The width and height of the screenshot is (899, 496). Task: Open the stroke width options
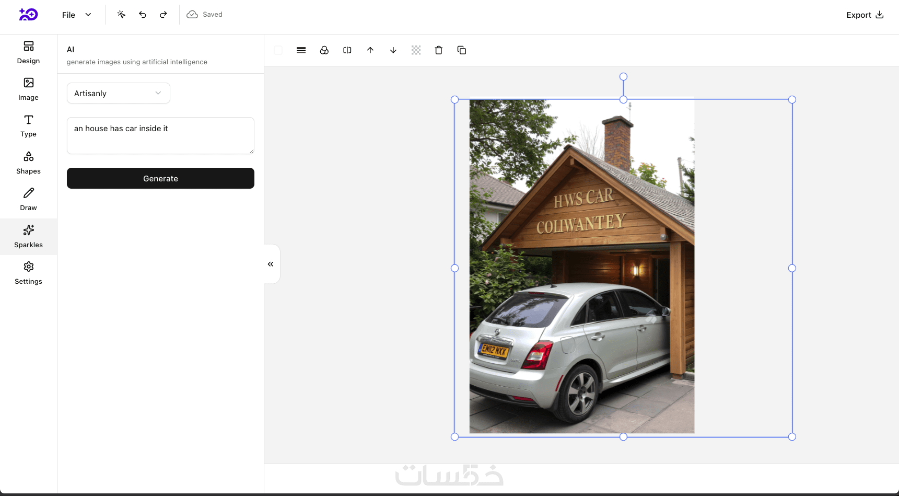click(301, 50)
